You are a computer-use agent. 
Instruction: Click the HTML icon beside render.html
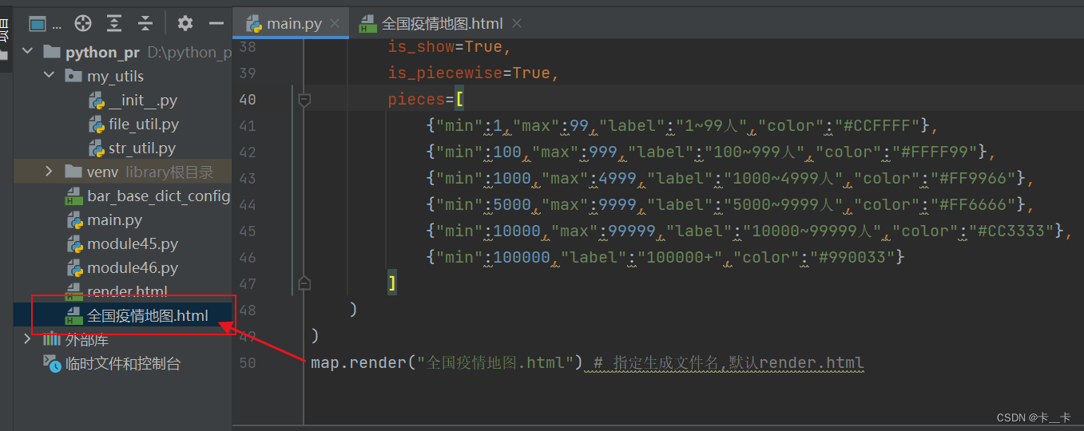click(x=73, y=291)
